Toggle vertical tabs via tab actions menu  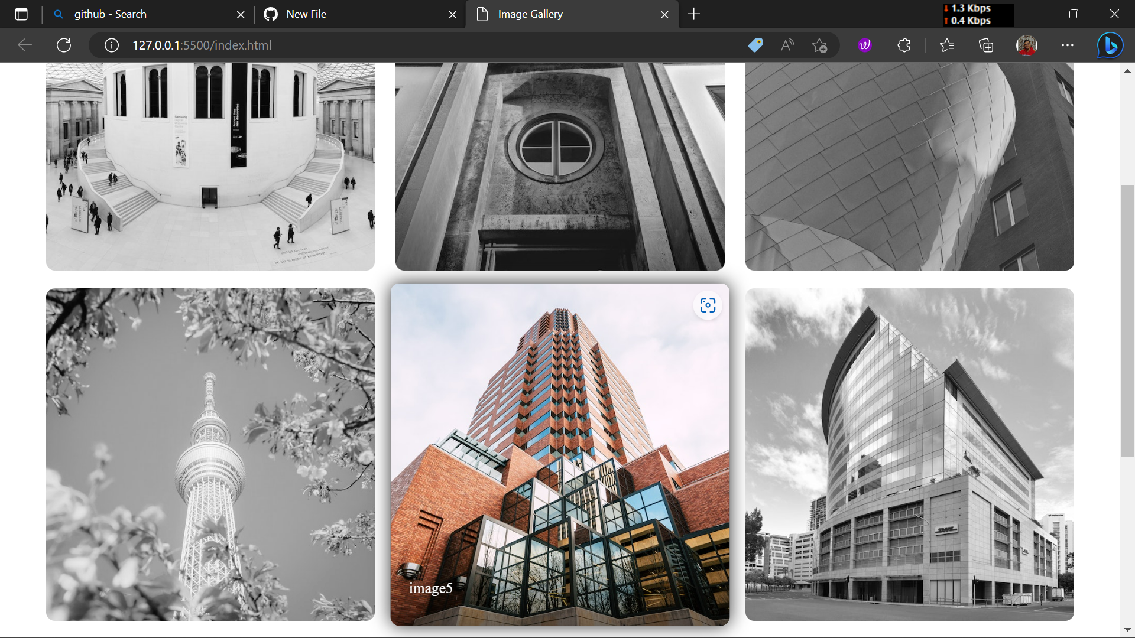tap(21, 14)
